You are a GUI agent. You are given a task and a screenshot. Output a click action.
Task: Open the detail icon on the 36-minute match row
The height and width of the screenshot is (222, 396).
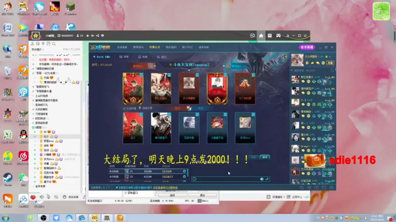coord(184,171)
